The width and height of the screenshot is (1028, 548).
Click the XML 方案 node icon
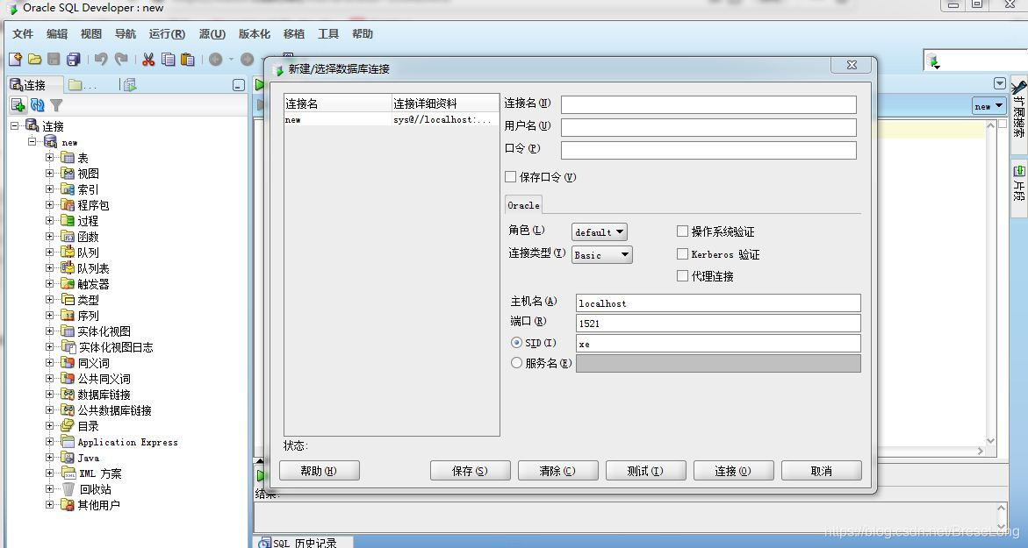[68, 473]
